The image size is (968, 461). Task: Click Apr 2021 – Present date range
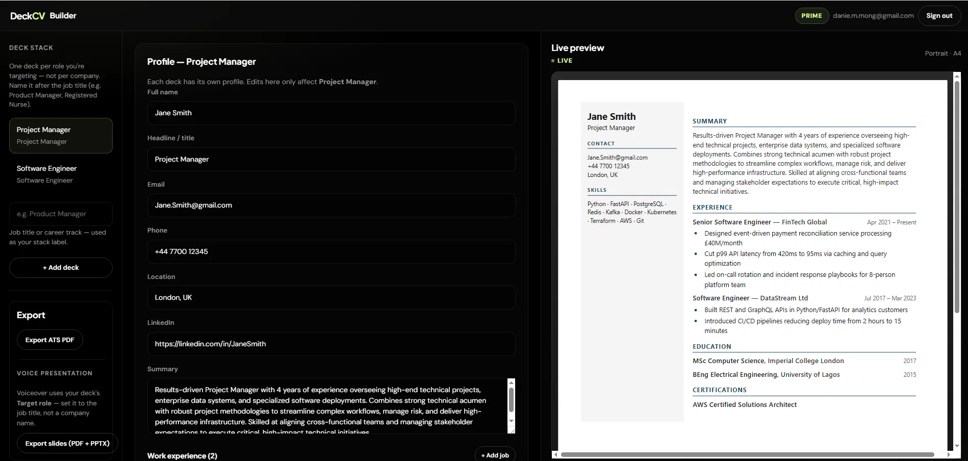point(891,222)
